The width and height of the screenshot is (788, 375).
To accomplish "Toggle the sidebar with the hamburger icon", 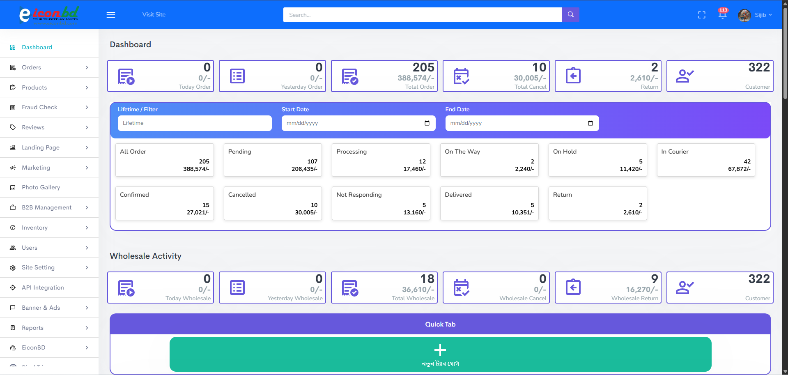I will pyautogui.click(x=110, y=14).
